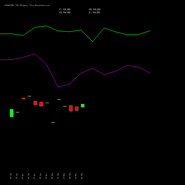The image size is (185, 185).
Task: Click the 20 May date axis label
Action: click(70, 176)
